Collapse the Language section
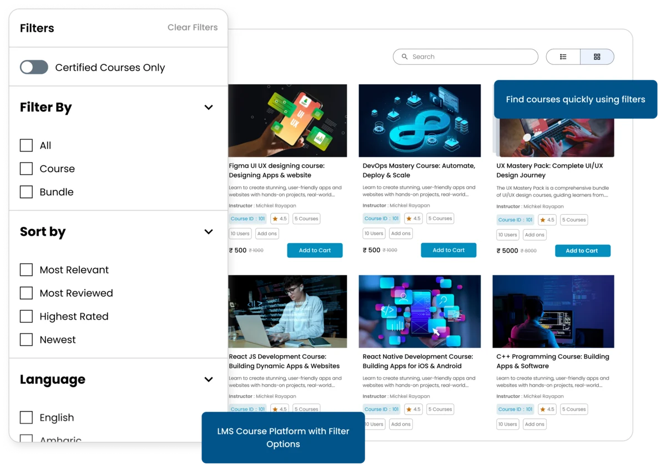 pos(209,380)
